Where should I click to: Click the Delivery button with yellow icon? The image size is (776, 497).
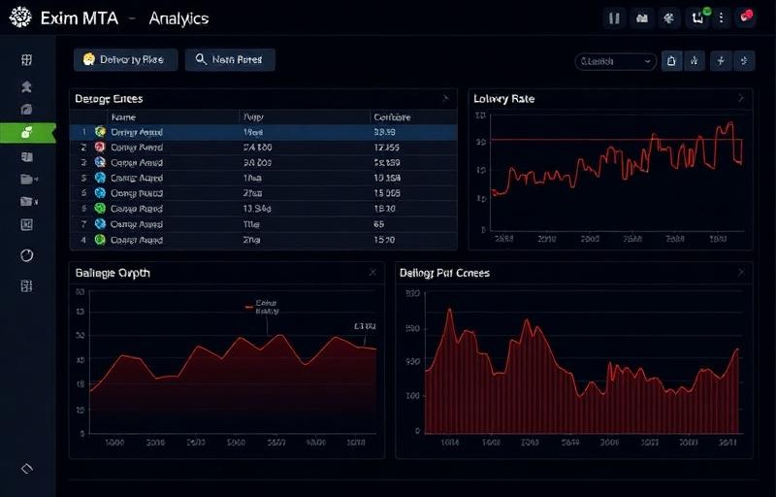coord(124,60)
